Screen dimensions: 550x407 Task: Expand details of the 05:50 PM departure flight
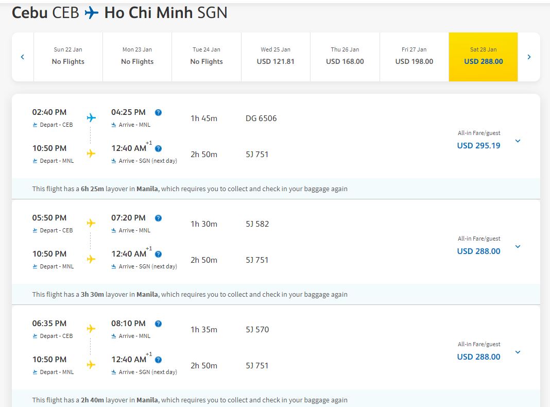coord(518,247)
